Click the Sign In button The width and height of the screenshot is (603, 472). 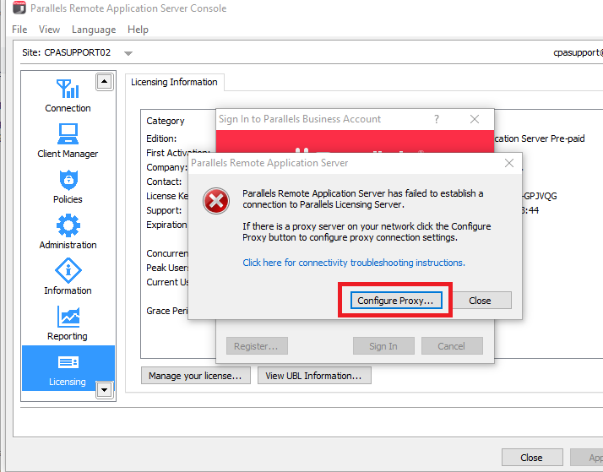(x=383, y=346)
